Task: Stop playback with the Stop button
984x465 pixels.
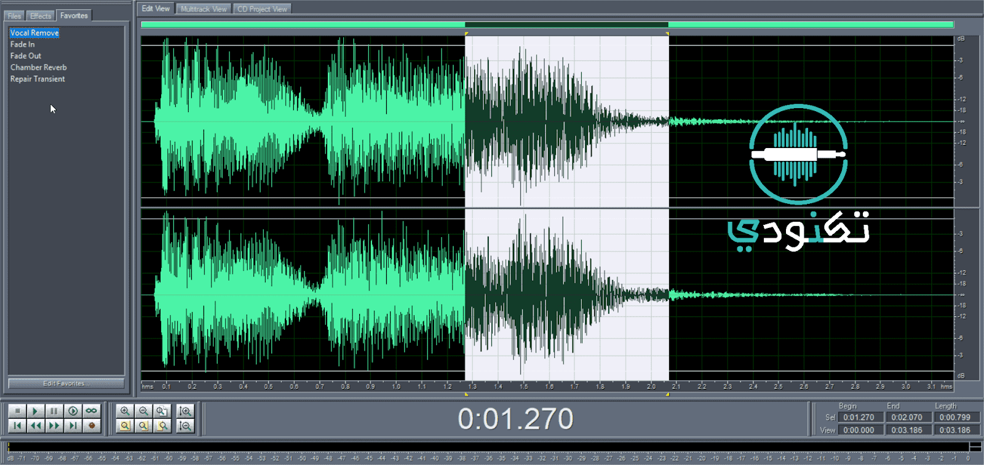Action: coord(17,411)
